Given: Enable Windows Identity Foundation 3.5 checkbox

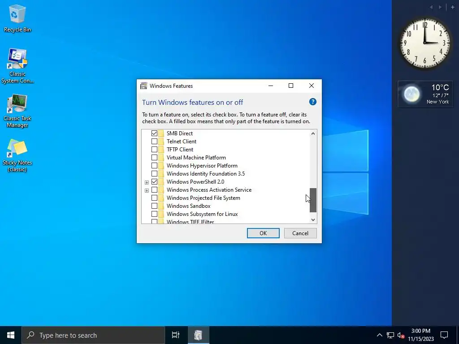Looking at the screenshot, I should 154,174.
